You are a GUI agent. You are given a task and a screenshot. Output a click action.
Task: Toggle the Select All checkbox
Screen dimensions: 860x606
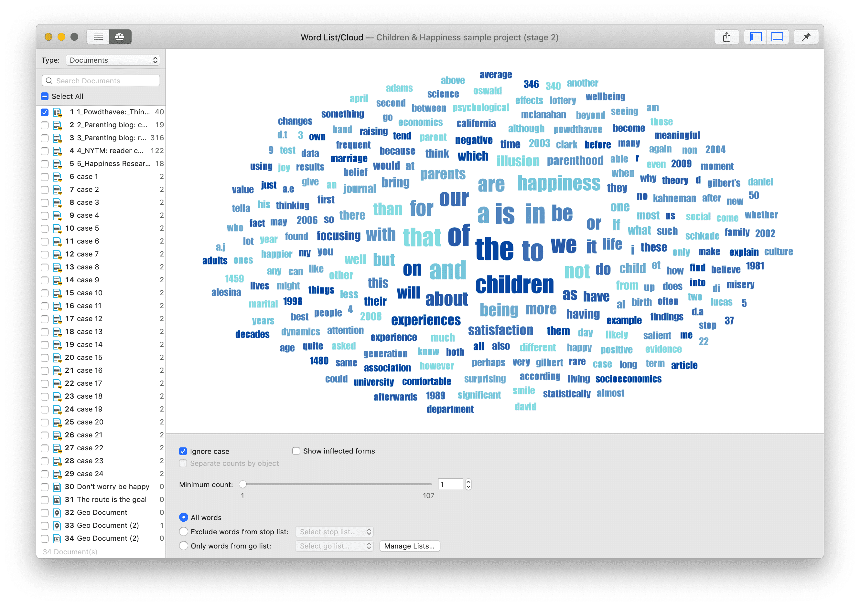point(45,96)
